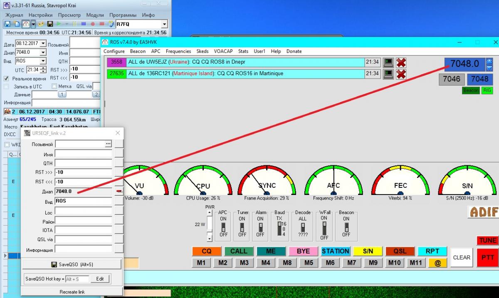This screenshot has width=499, height=298.
Task: Click the gauge icon in logger toolbar
Action: (26, 24)
